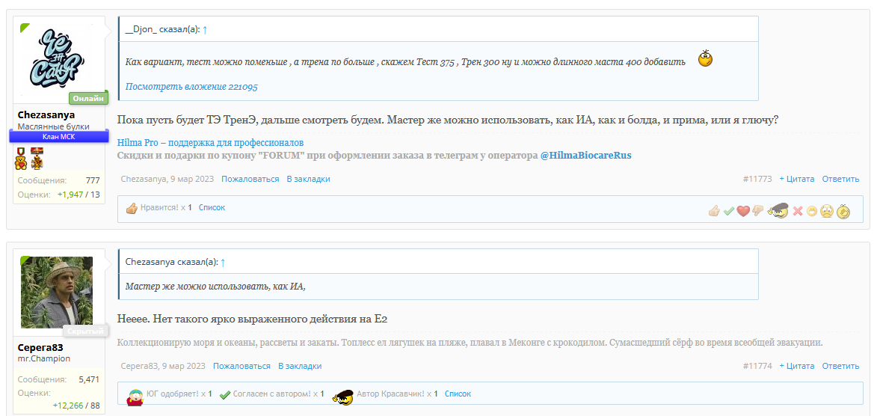
Task: Click the last yellow coin-like reaction on post #11773
Action: click(843, 211)
